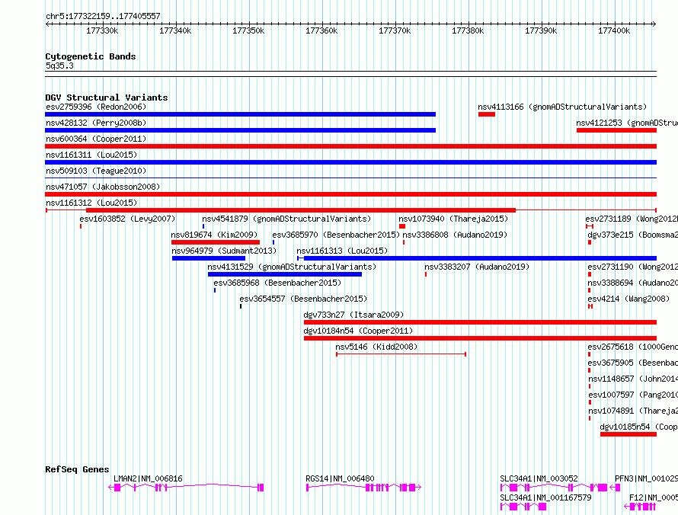Open PFN3 gene label
Image resolution: width=678 pixels, height=515 pixels.
[647, 478]
